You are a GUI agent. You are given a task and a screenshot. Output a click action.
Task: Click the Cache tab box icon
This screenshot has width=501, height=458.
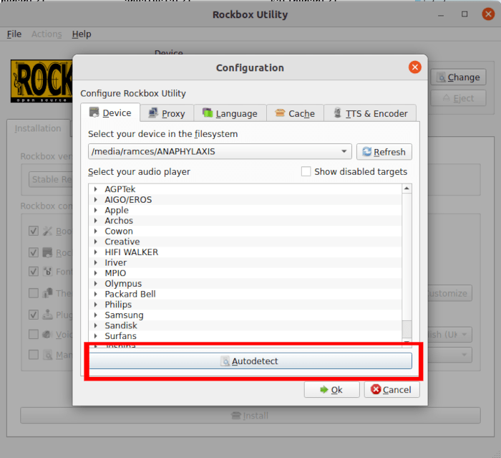[x=280, y=113]
